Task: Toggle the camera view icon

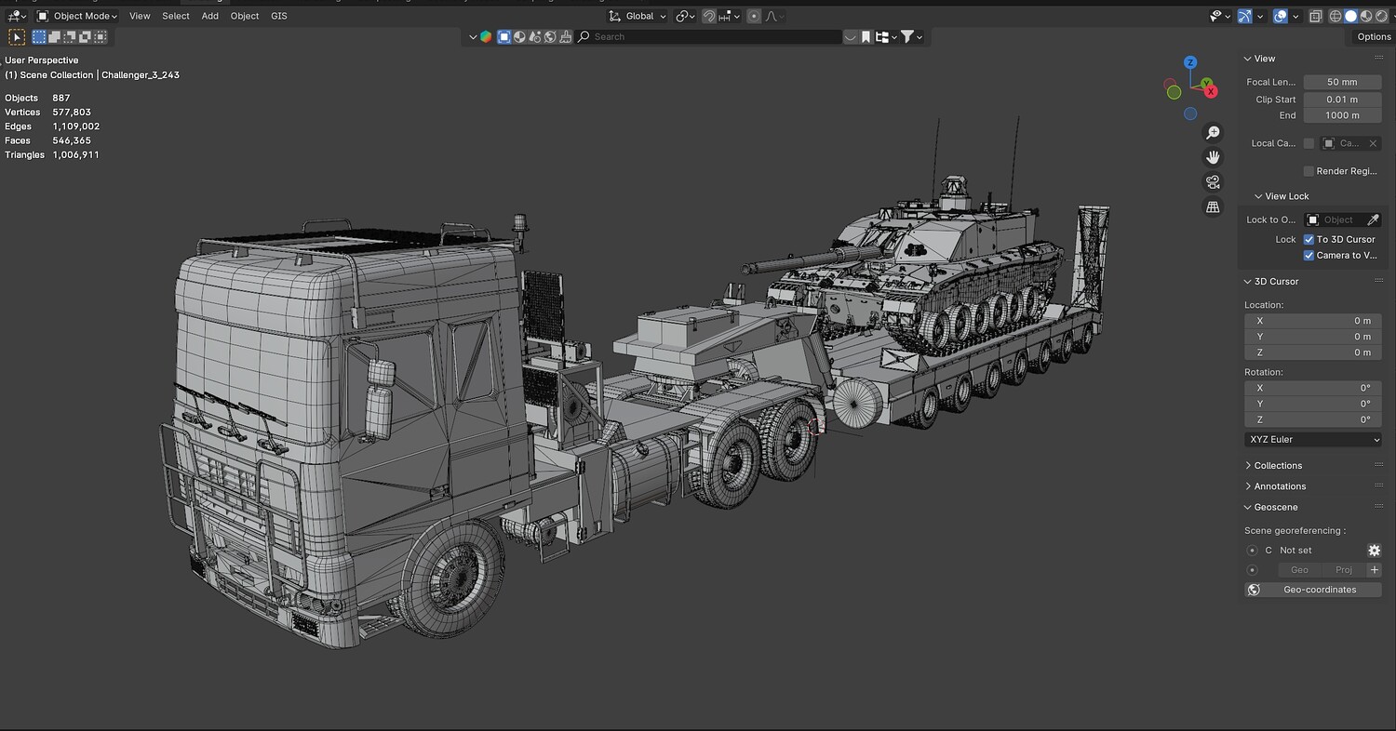Action: [x=1213, y=182]
